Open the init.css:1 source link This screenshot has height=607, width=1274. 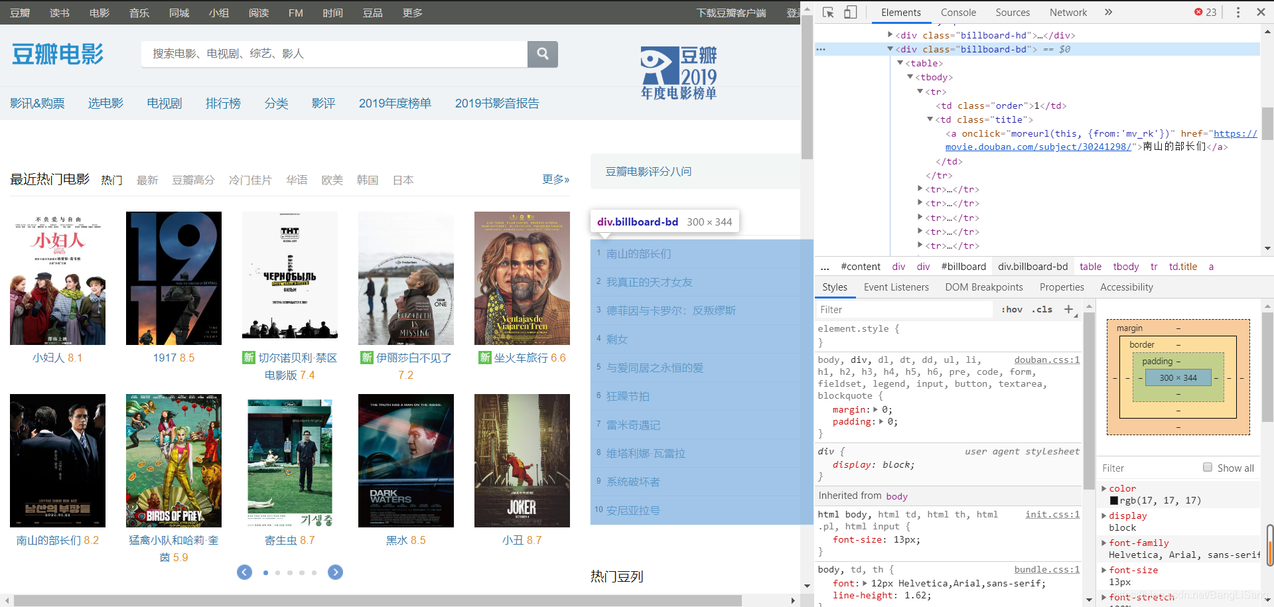pyautogui.click(x=1052, y=514)
